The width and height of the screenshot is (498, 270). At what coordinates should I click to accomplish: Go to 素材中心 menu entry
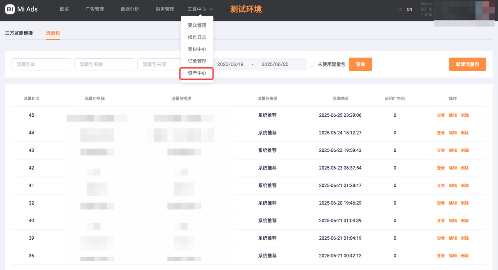click(x=197, y=49)
